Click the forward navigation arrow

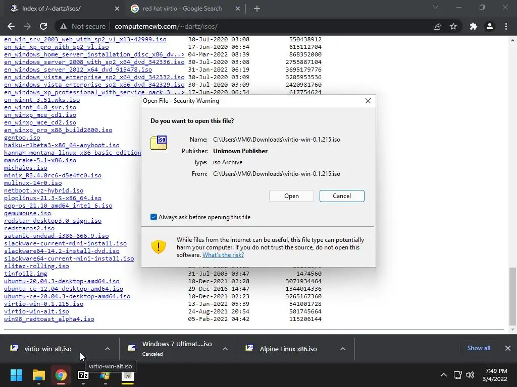27,26
